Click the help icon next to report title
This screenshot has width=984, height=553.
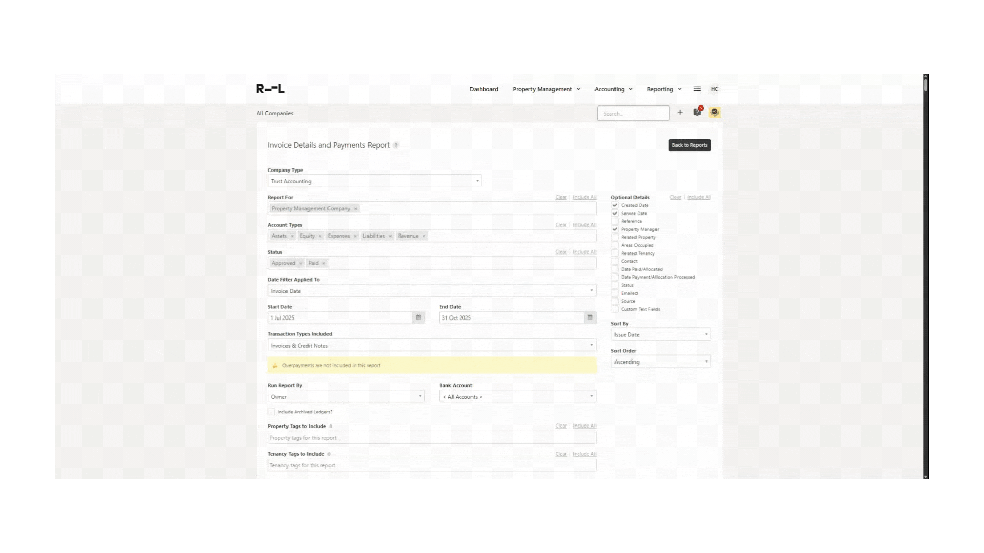pos(396,145)
